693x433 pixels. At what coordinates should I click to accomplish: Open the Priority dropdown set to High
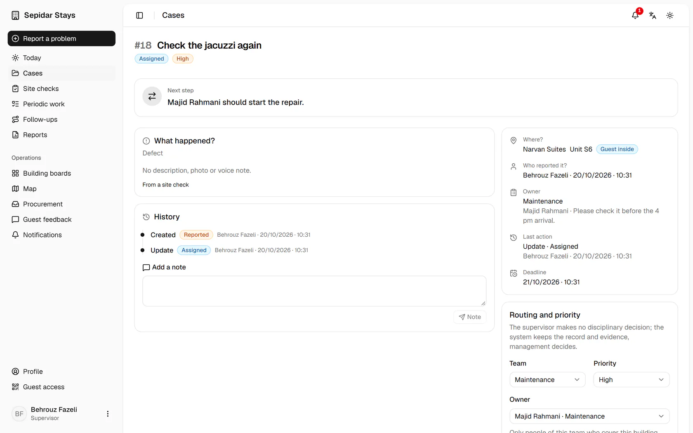[632, 380]
